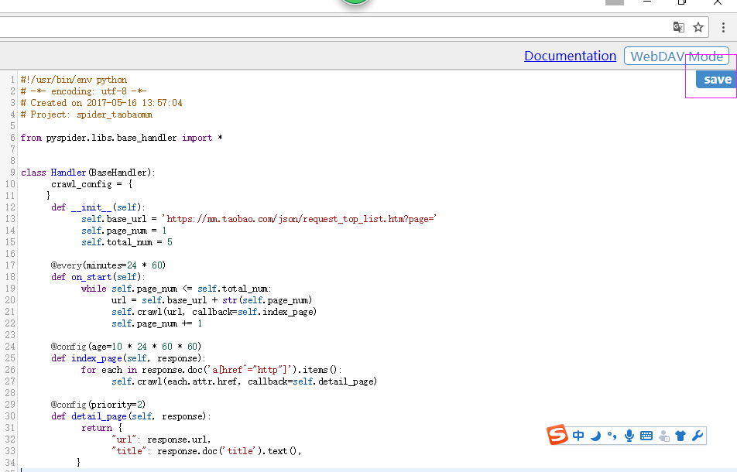Click the 'def on_start(self):' line

98,277
